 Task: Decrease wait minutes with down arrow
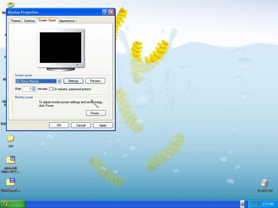tap(34, 90)
